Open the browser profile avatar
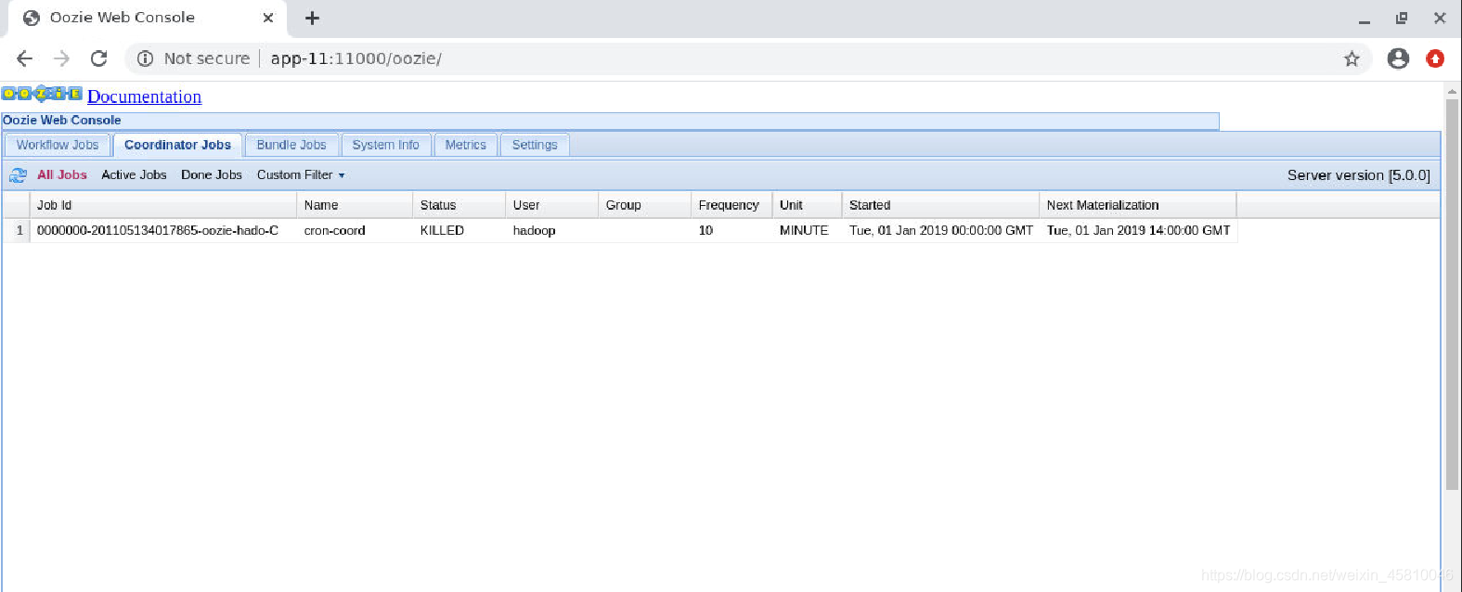Screen dimensions: 1462x592 pyautogui.click(x=1398, y=58)
